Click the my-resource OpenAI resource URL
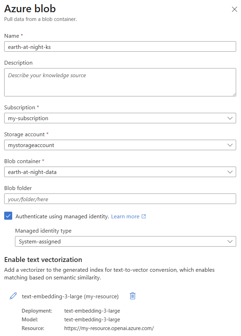This screenshot has height=336, width=241. coord(109,328)
